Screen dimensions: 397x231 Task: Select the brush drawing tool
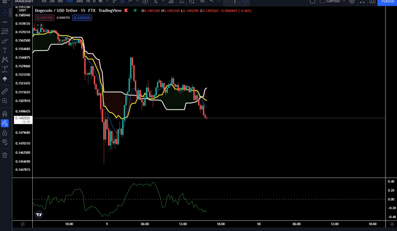4,41
